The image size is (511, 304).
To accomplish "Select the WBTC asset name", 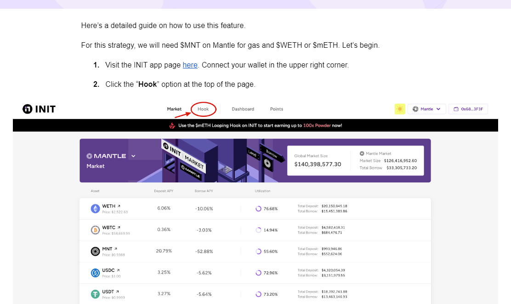I will (109, 227).
